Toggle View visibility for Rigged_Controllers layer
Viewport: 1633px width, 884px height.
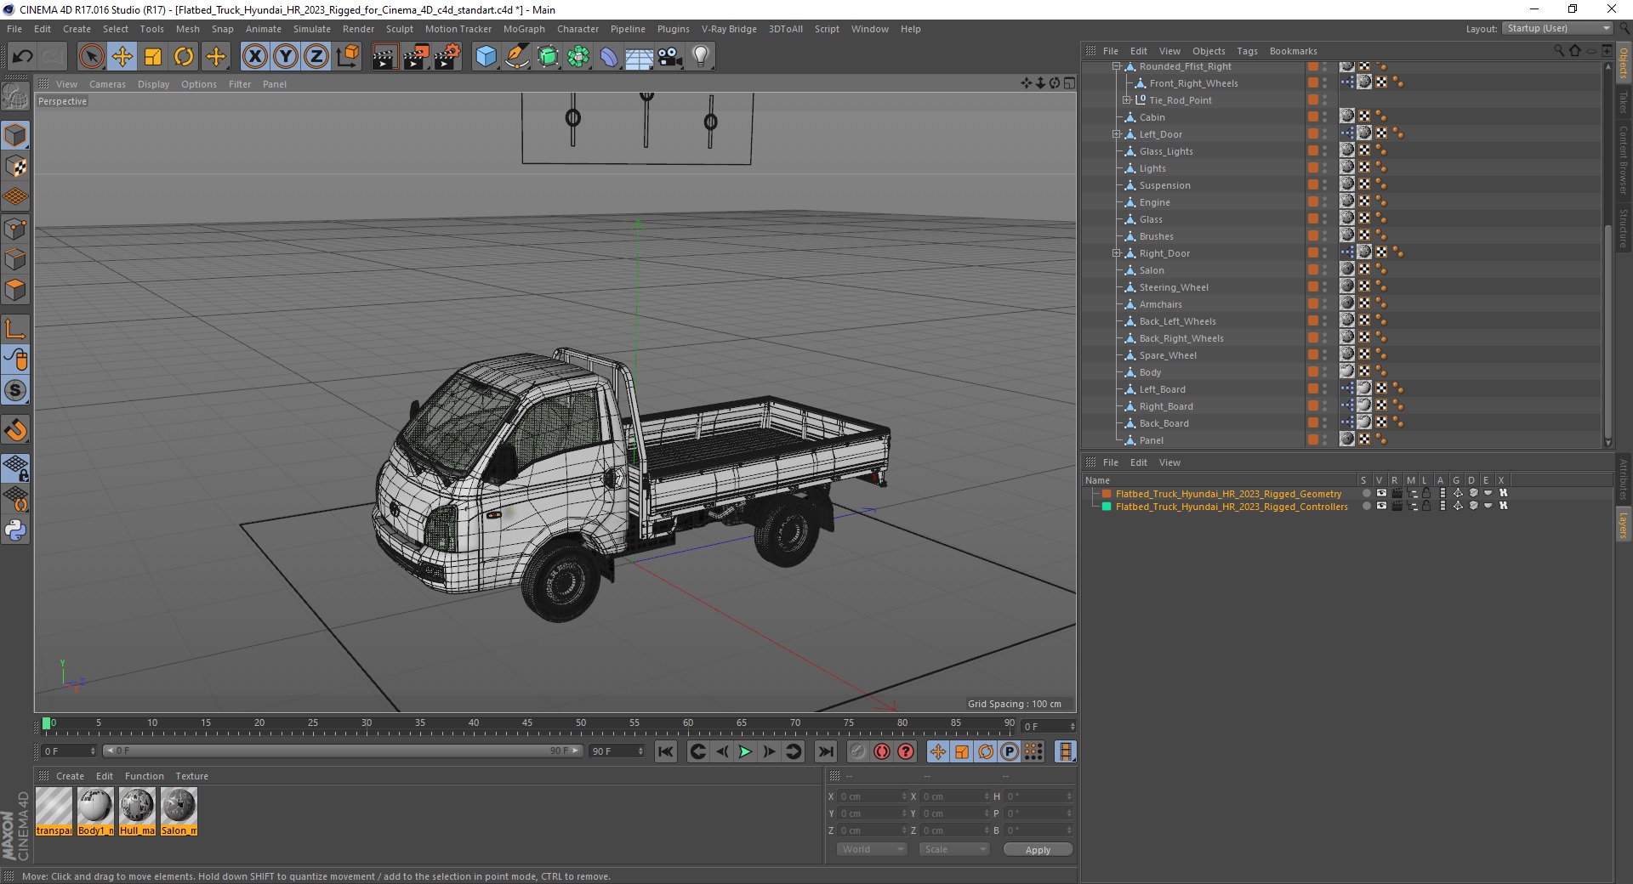click(x=1381, y=507)
